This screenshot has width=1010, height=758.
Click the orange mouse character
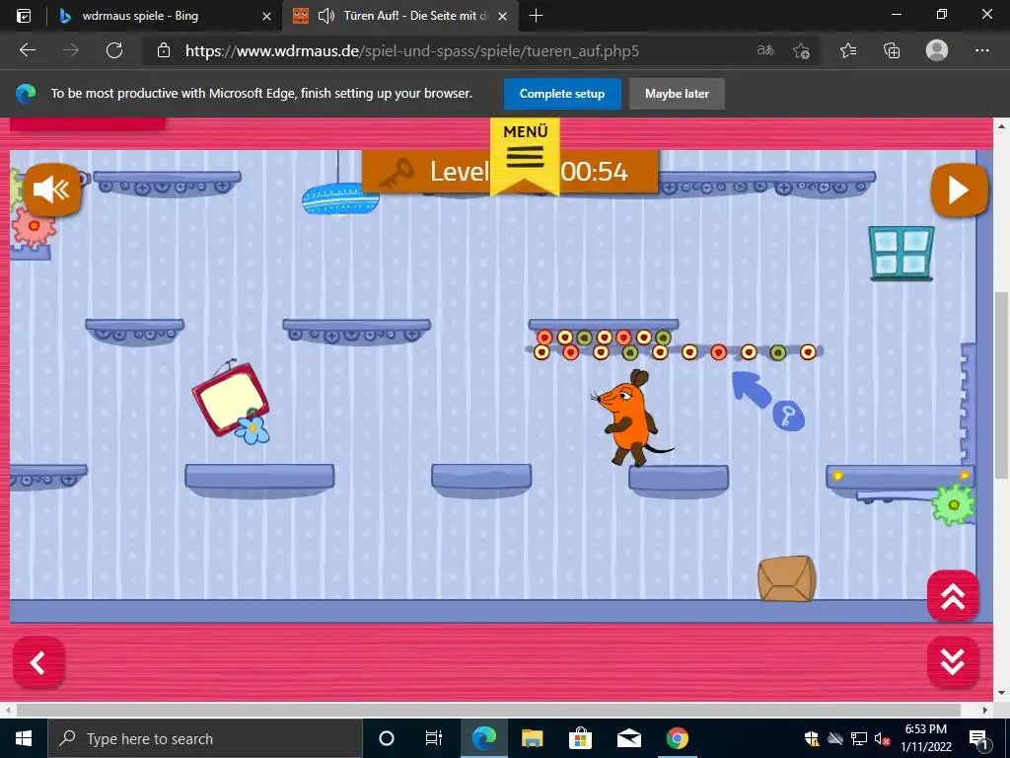pos(630,417)
